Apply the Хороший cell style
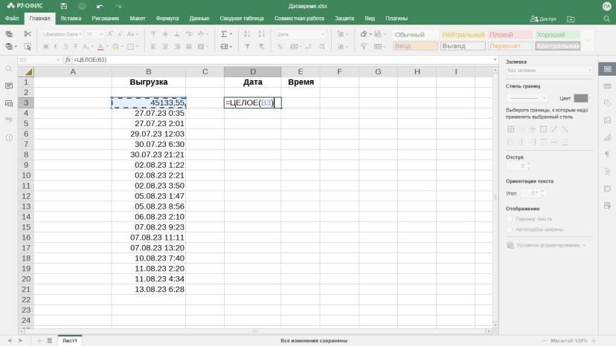This screenshot has width=616, height=346. (557, 34)
